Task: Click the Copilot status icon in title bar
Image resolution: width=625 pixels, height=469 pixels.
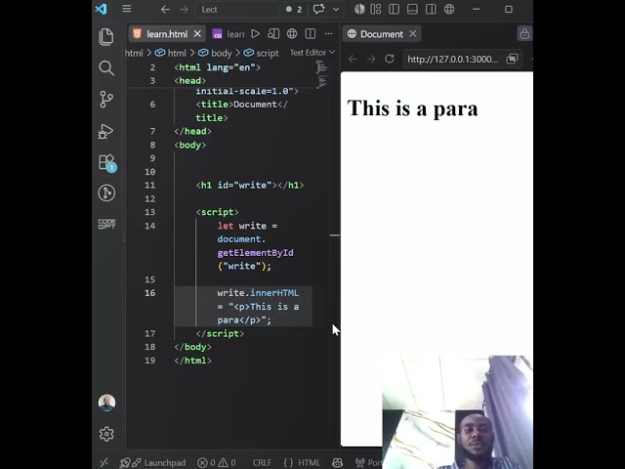Action: (359, 9)
